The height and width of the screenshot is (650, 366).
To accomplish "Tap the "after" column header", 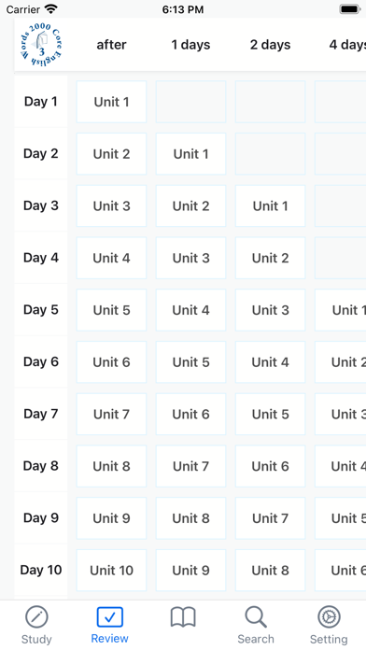I will click(111, 45).
